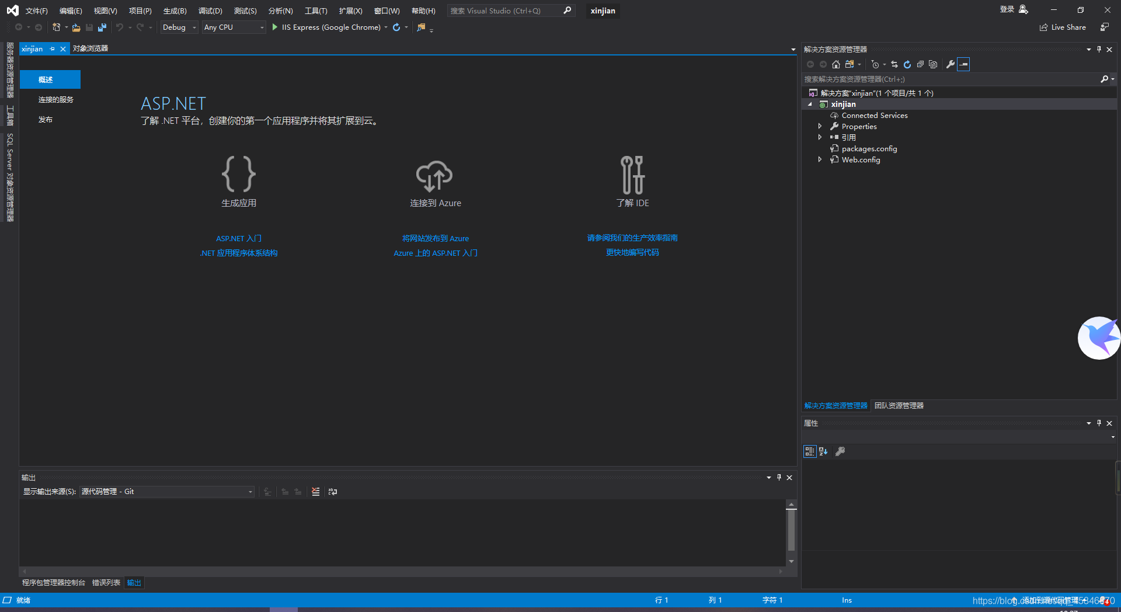Viewport: 1121px width, 612px height.
Task: Close the xinjian document tab
Action: [63, 49]
